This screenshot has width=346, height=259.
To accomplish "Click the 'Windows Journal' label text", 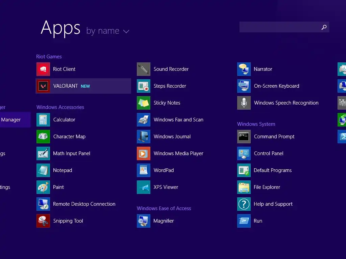I will pyautogui.click(x=172, y=137).
